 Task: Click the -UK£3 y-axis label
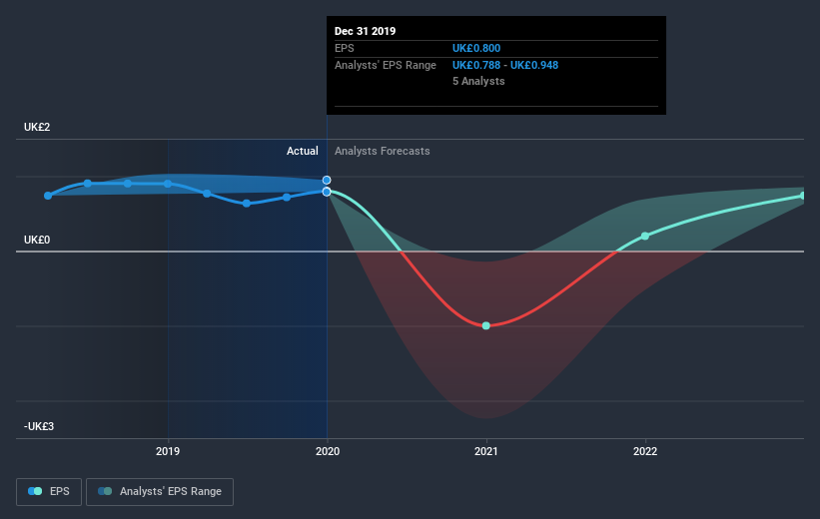[39, 426]
